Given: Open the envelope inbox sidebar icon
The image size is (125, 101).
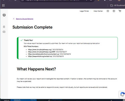Looking at the screenshot, I should 4,32.
